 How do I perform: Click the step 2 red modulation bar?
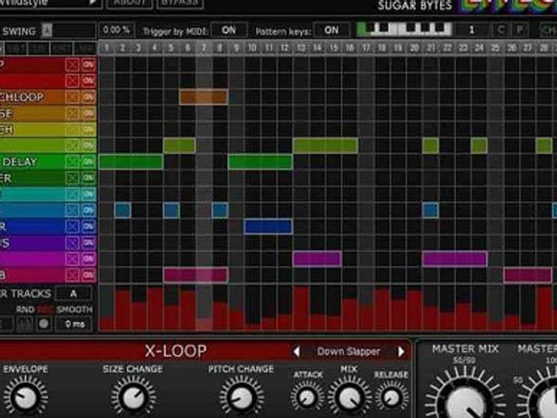123,310
